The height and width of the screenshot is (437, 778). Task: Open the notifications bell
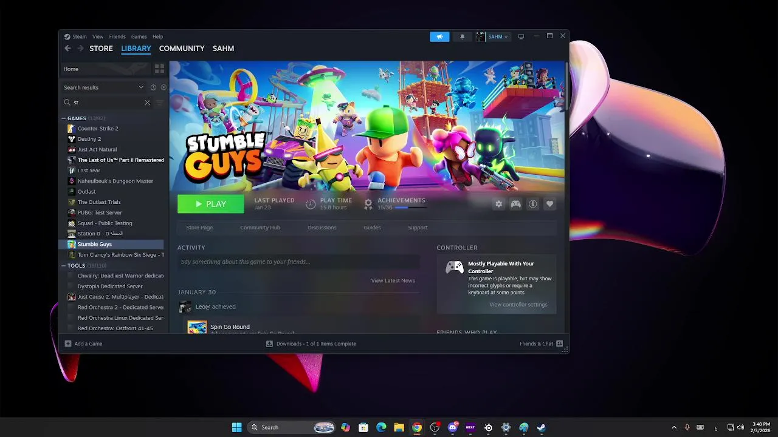point(462,36)
